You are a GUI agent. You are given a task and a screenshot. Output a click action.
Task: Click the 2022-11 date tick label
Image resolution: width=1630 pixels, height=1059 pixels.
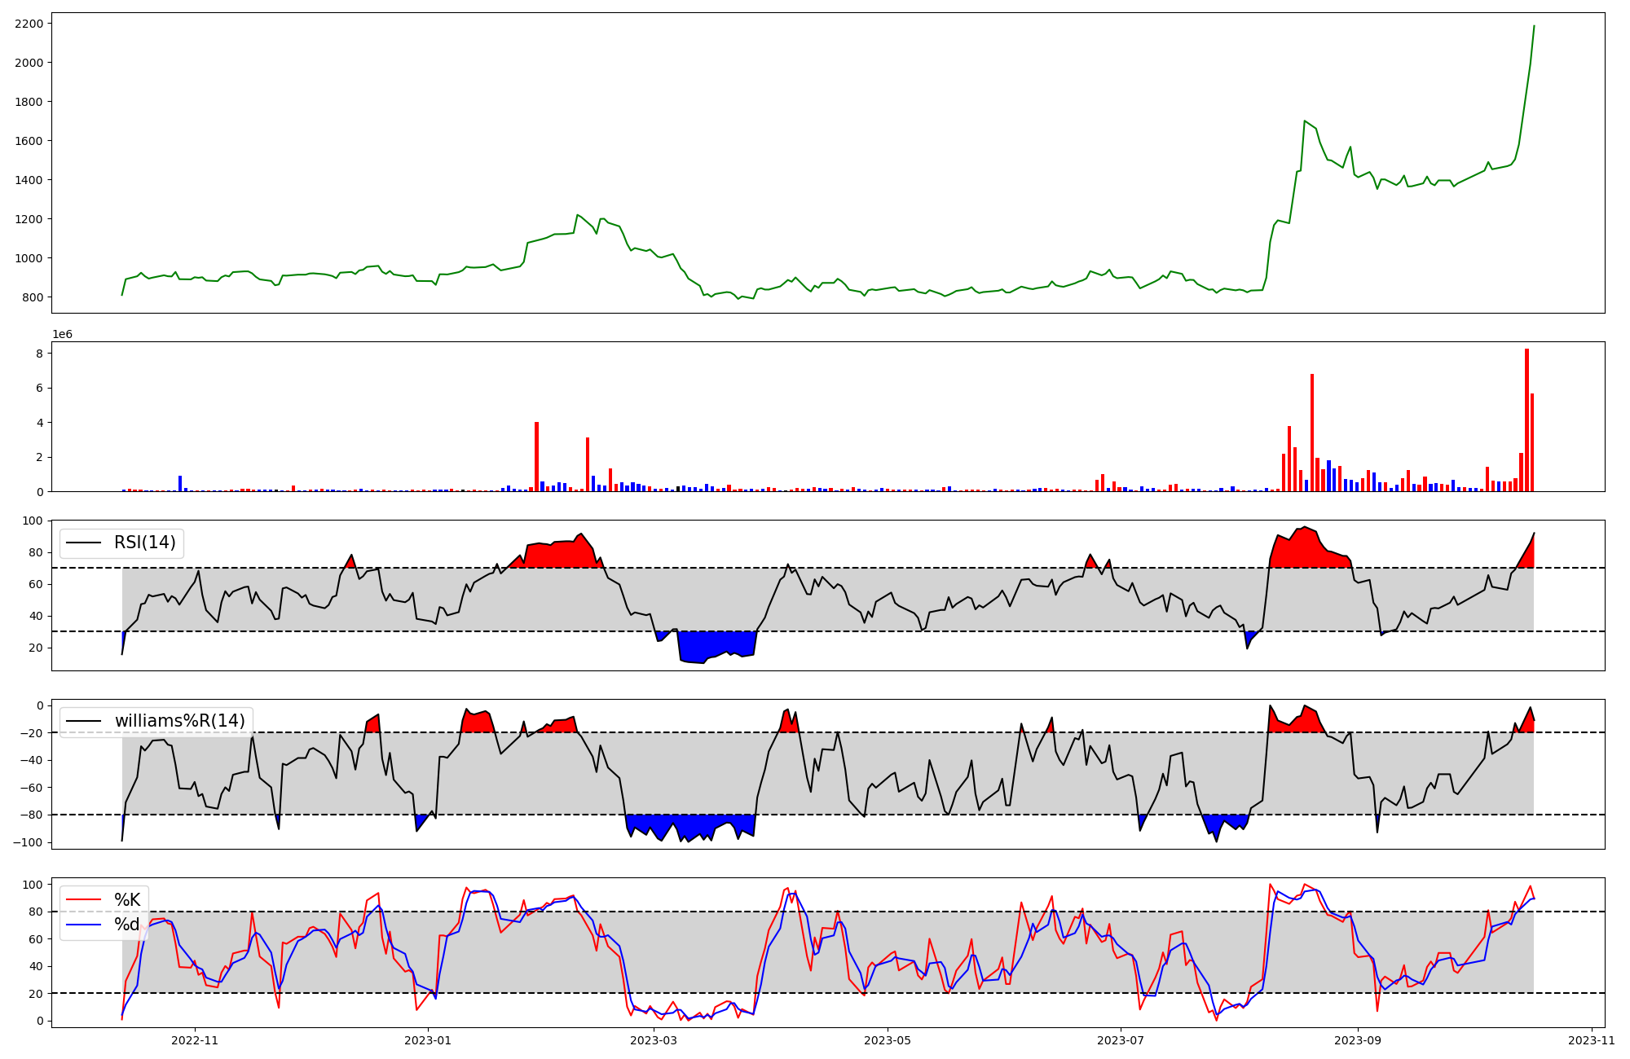(x=196, y=1040)
